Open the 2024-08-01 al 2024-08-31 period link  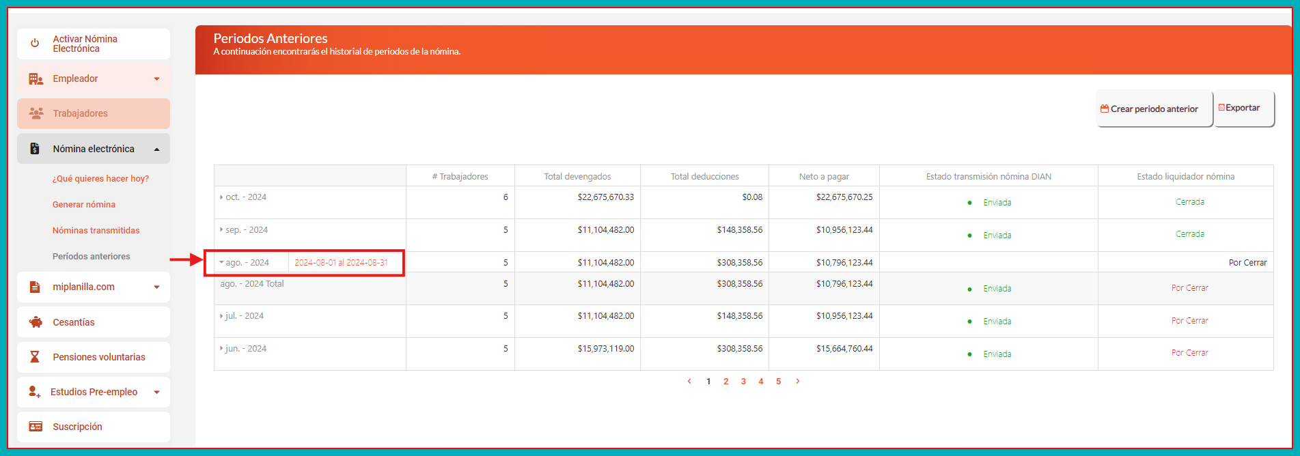(x=341, y=263)
